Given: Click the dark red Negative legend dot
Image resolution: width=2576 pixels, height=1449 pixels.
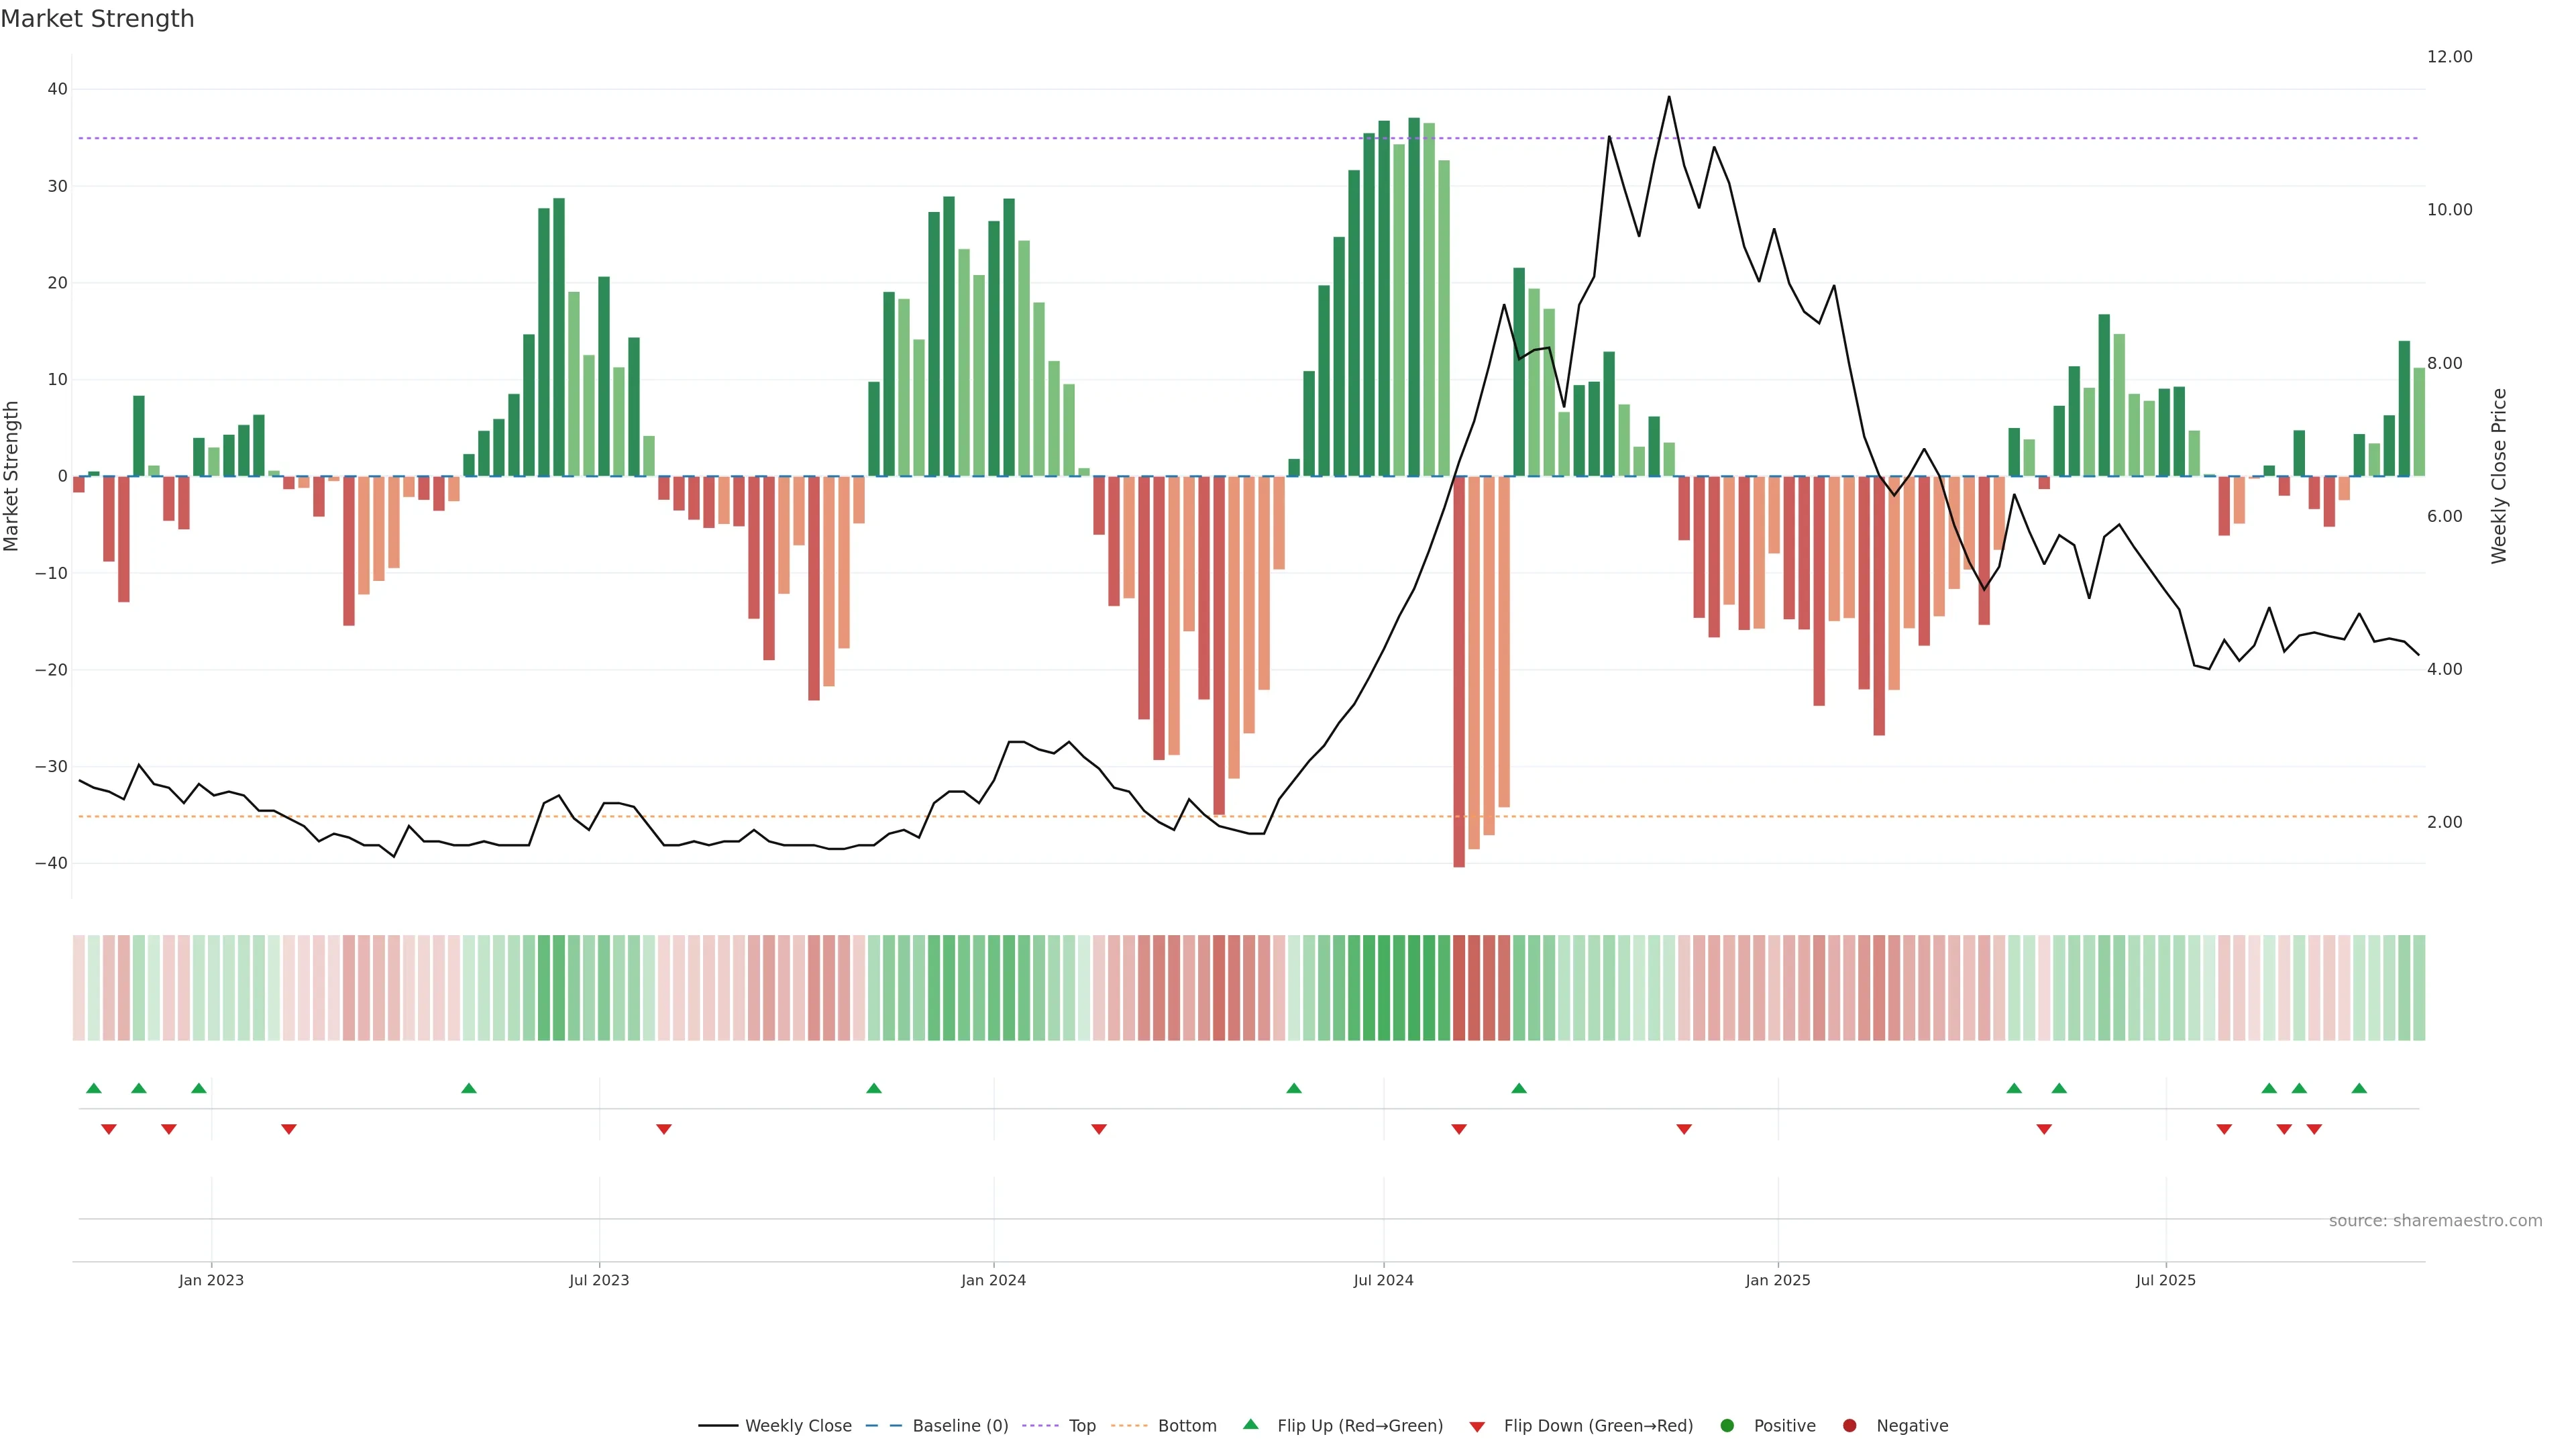Looking at the screenshot, I should click(x=1849, y=1426).
